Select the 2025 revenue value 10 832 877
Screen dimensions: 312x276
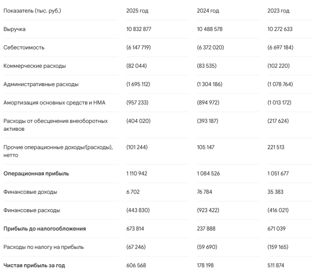(139, 29)
